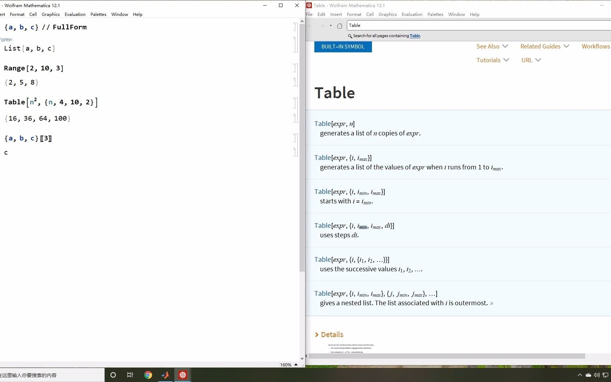This screenshot has height=382, width=611.
Task: Click the notebook scrollbar up arrow
Action: click(x=302, y=21)
